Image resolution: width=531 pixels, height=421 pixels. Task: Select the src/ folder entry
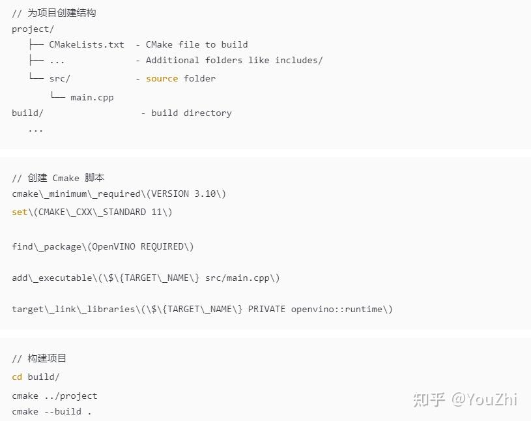(x=59, y=78)
